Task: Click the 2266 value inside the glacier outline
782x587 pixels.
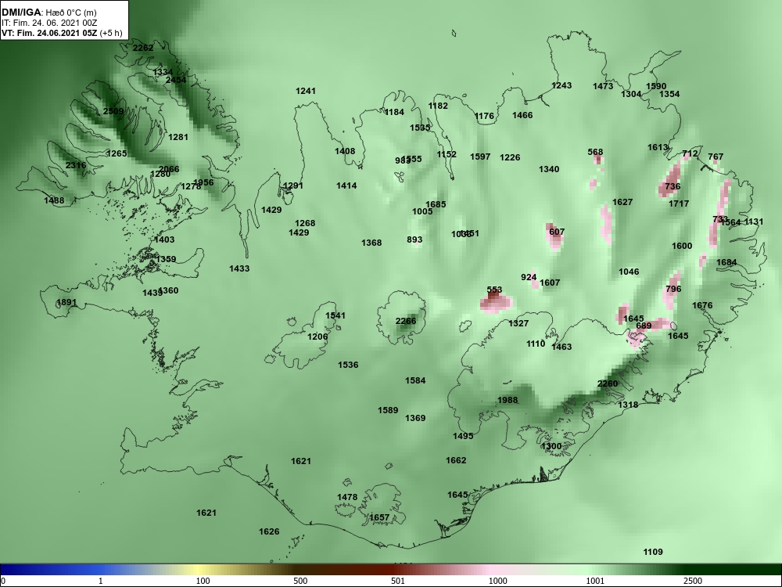Action: coord(405,321)
